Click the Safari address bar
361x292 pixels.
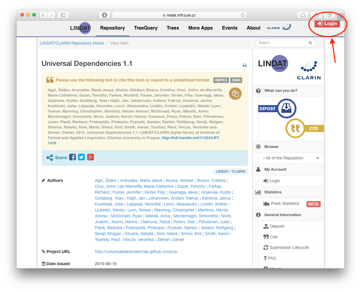(179, 15)
